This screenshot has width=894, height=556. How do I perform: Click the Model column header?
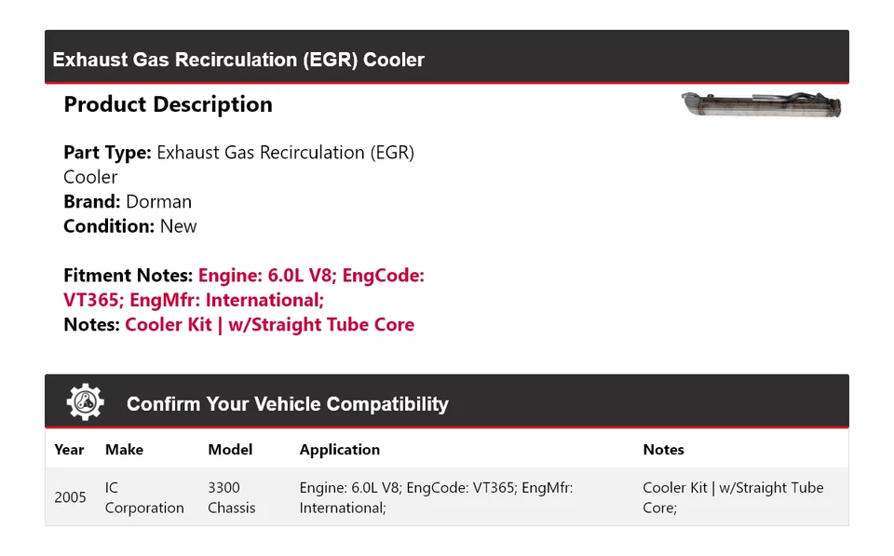coord(230,449)
